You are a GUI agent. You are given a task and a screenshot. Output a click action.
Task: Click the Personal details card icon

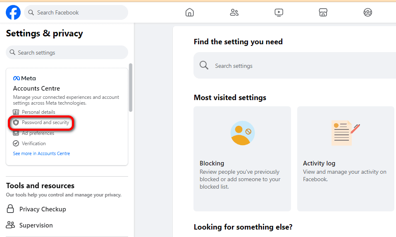(x=16, y=112)
